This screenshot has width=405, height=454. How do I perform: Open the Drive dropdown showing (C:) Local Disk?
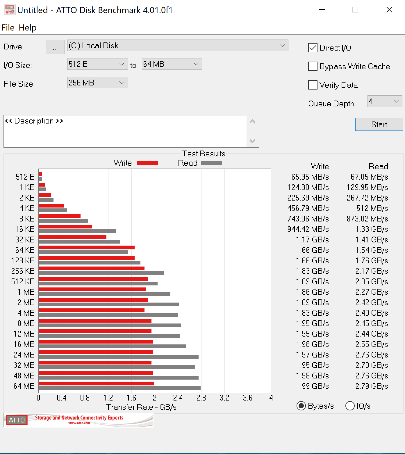click(x=178, y=45)
